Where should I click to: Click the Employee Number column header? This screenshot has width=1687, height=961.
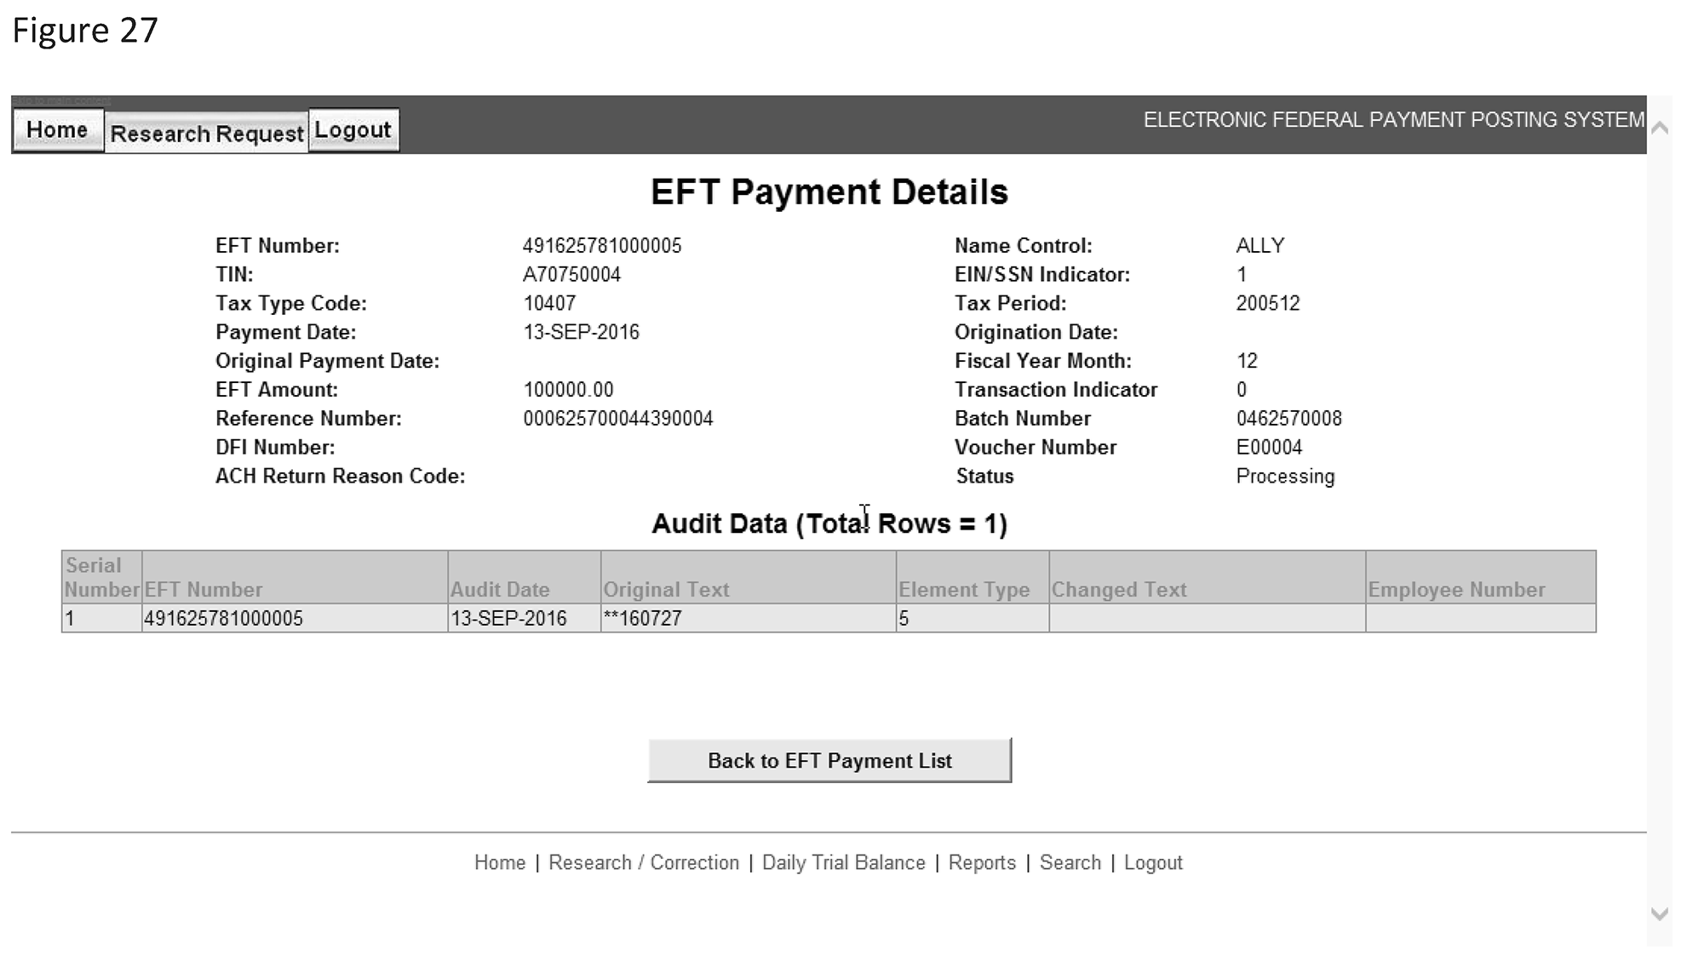point(1456,589)
